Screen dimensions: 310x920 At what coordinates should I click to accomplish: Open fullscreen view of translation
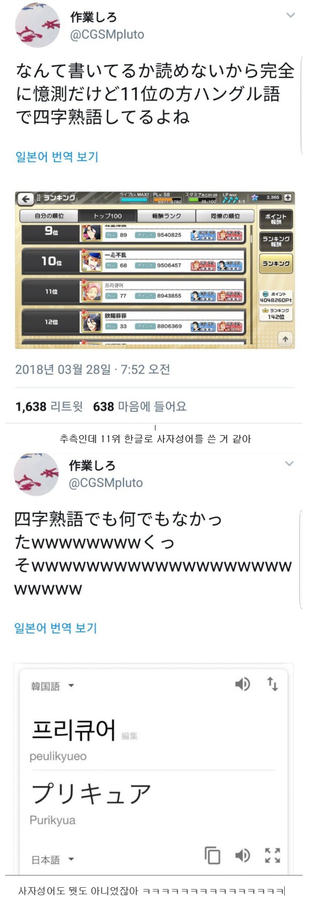tap(273, 855)
